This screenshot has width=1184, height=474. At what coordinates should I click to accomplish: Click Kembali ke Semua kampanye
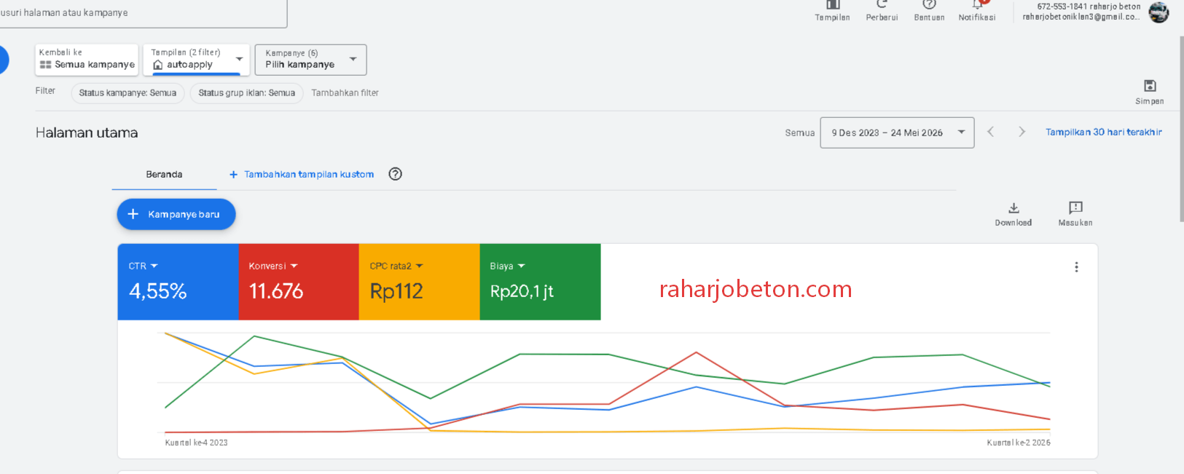point(87,60)
